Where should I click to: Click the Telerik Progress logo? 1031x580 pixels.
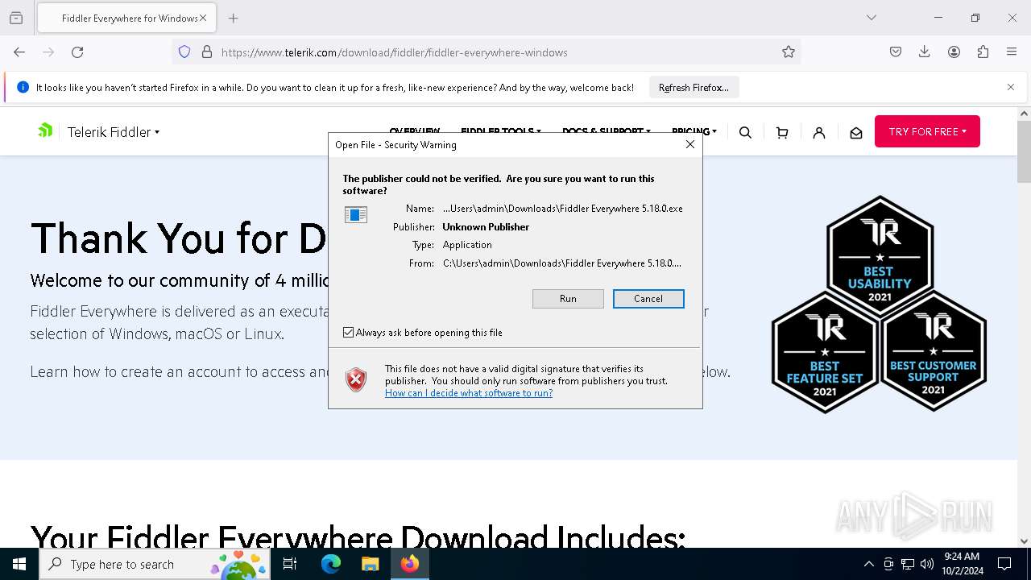pyautogui.click(x=45, y=130)
